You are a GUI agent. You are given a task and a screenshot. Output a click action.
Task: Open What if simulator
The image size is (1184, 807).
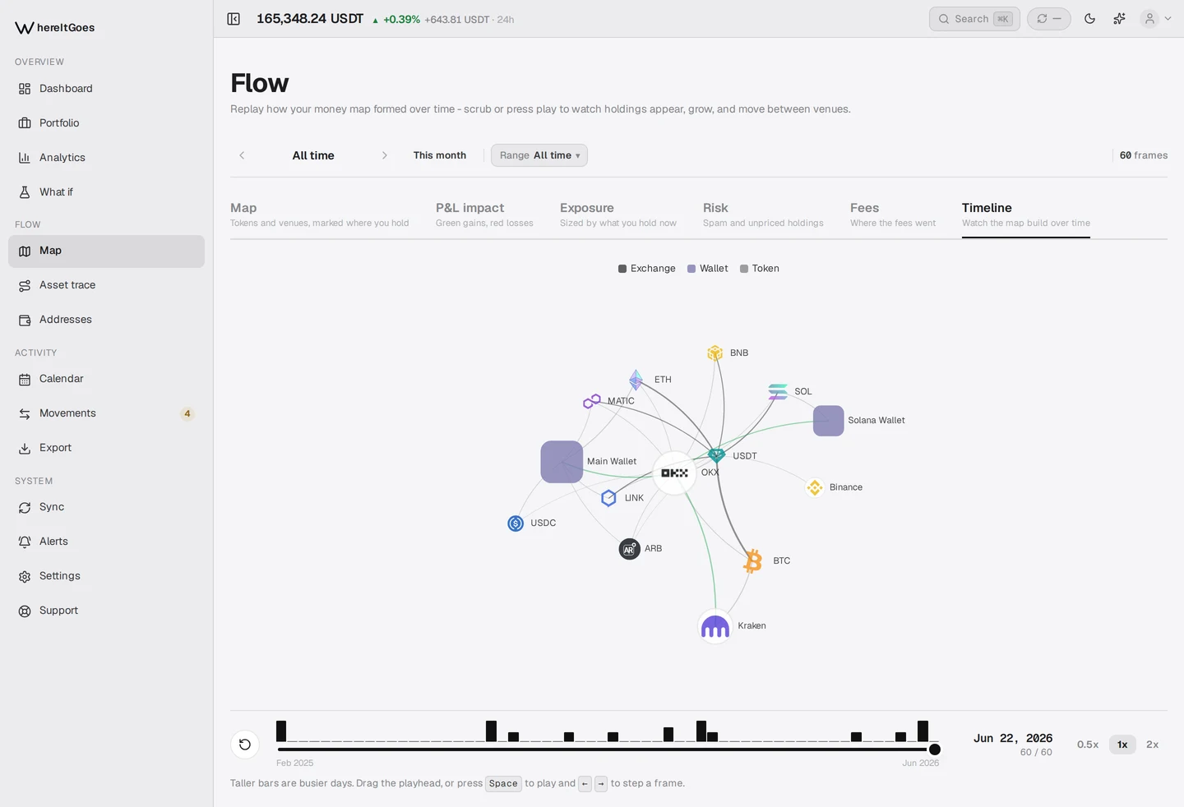pyautogui.click(x=106, y=192)
